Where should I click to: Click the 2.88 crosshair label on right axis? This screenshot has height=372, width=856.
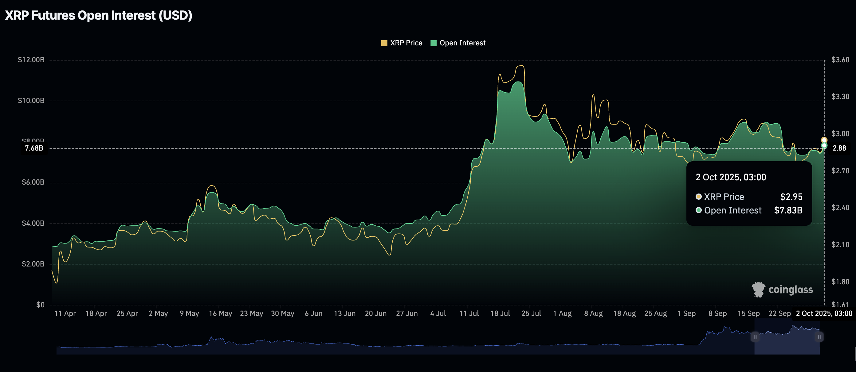point(839,148)
